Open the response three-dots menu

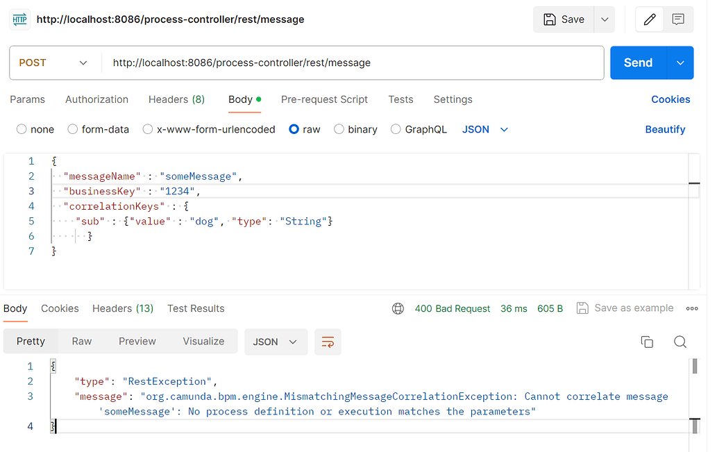pos(691,309)
